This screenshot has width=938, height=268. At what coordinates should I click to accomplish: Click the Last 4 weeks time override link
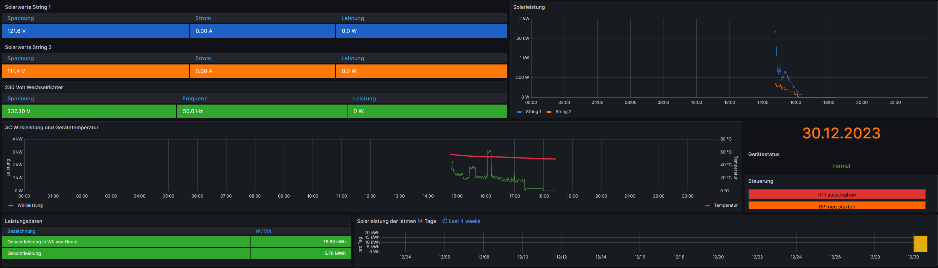[464, 221]
